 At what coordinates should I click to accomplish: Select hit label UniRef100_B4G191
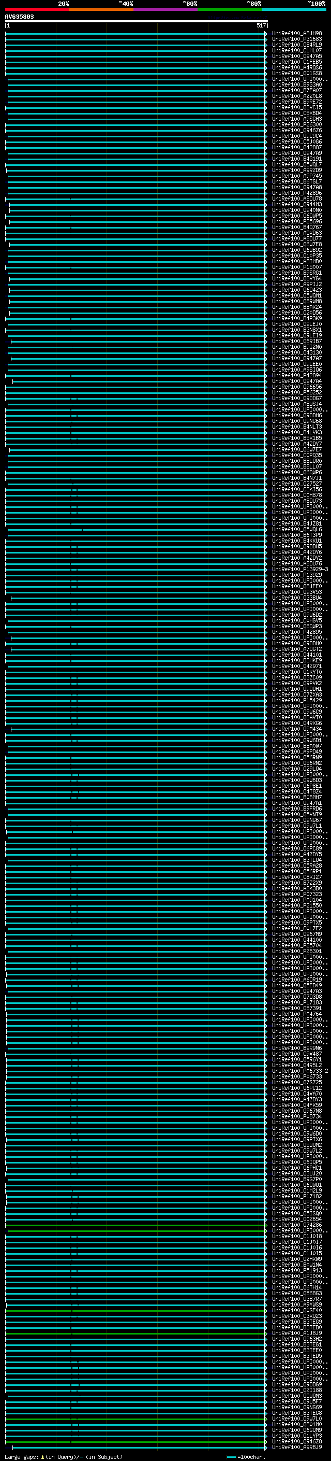[x=296, y=159]
